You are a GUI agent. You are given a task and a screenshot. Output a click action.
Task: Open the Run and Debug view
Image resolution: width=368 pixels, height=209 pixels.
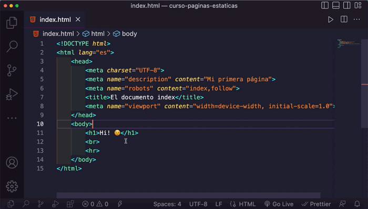12,94
